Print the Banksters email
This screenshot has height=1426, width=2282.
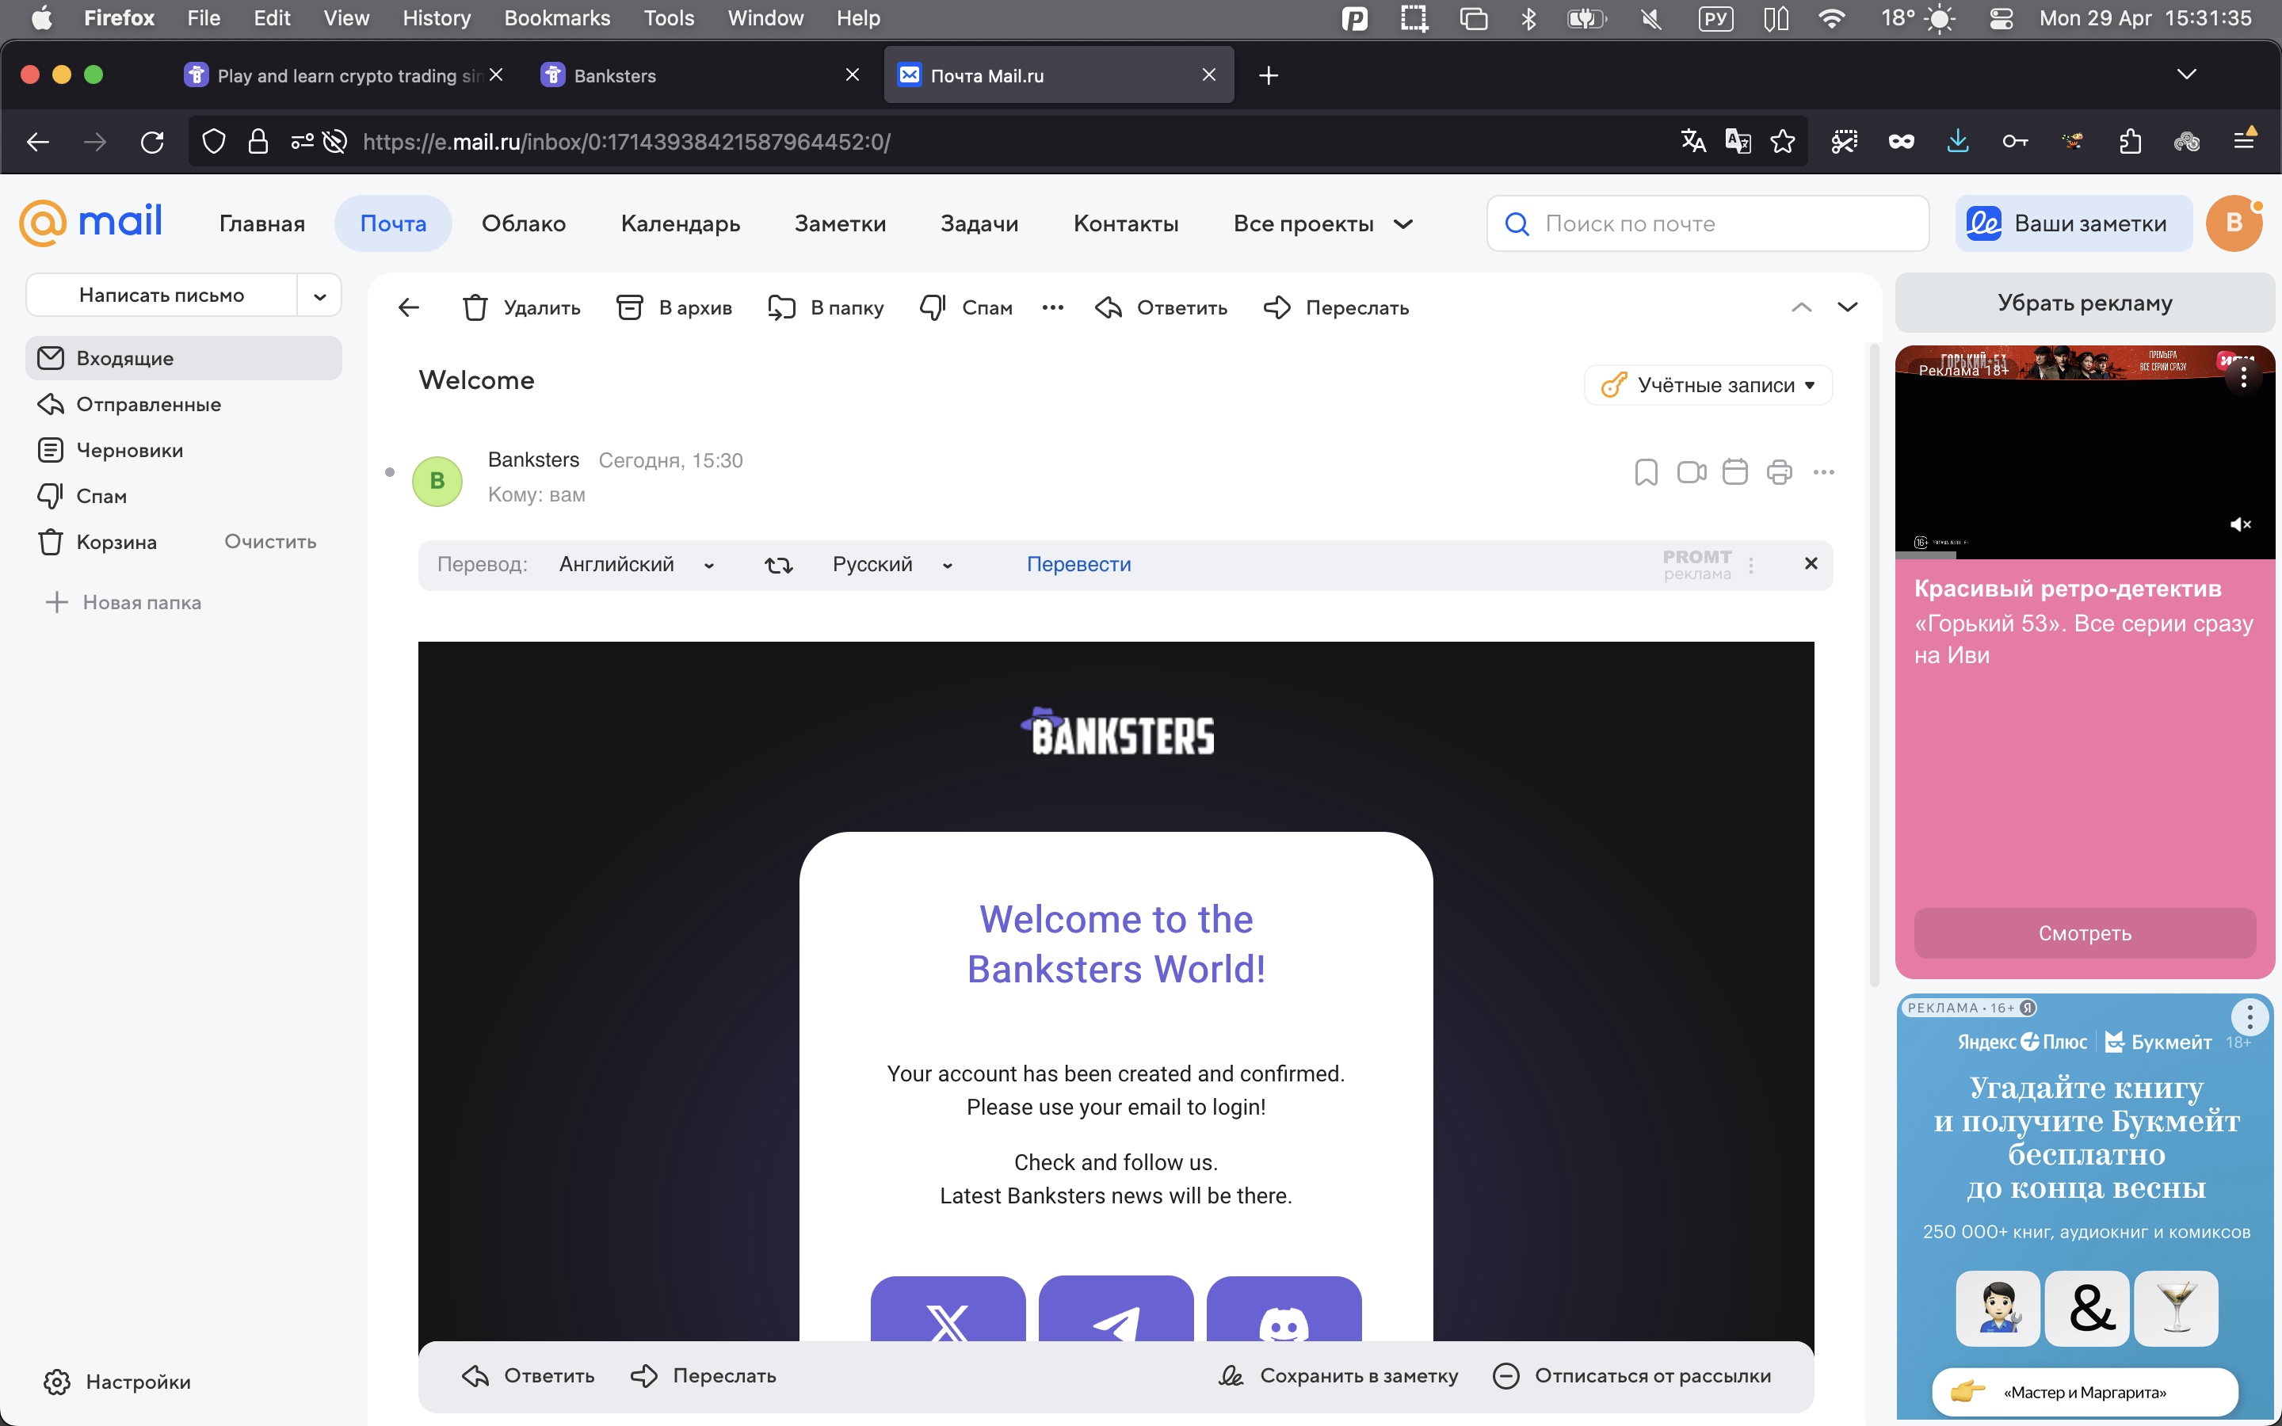(1780, 471)
